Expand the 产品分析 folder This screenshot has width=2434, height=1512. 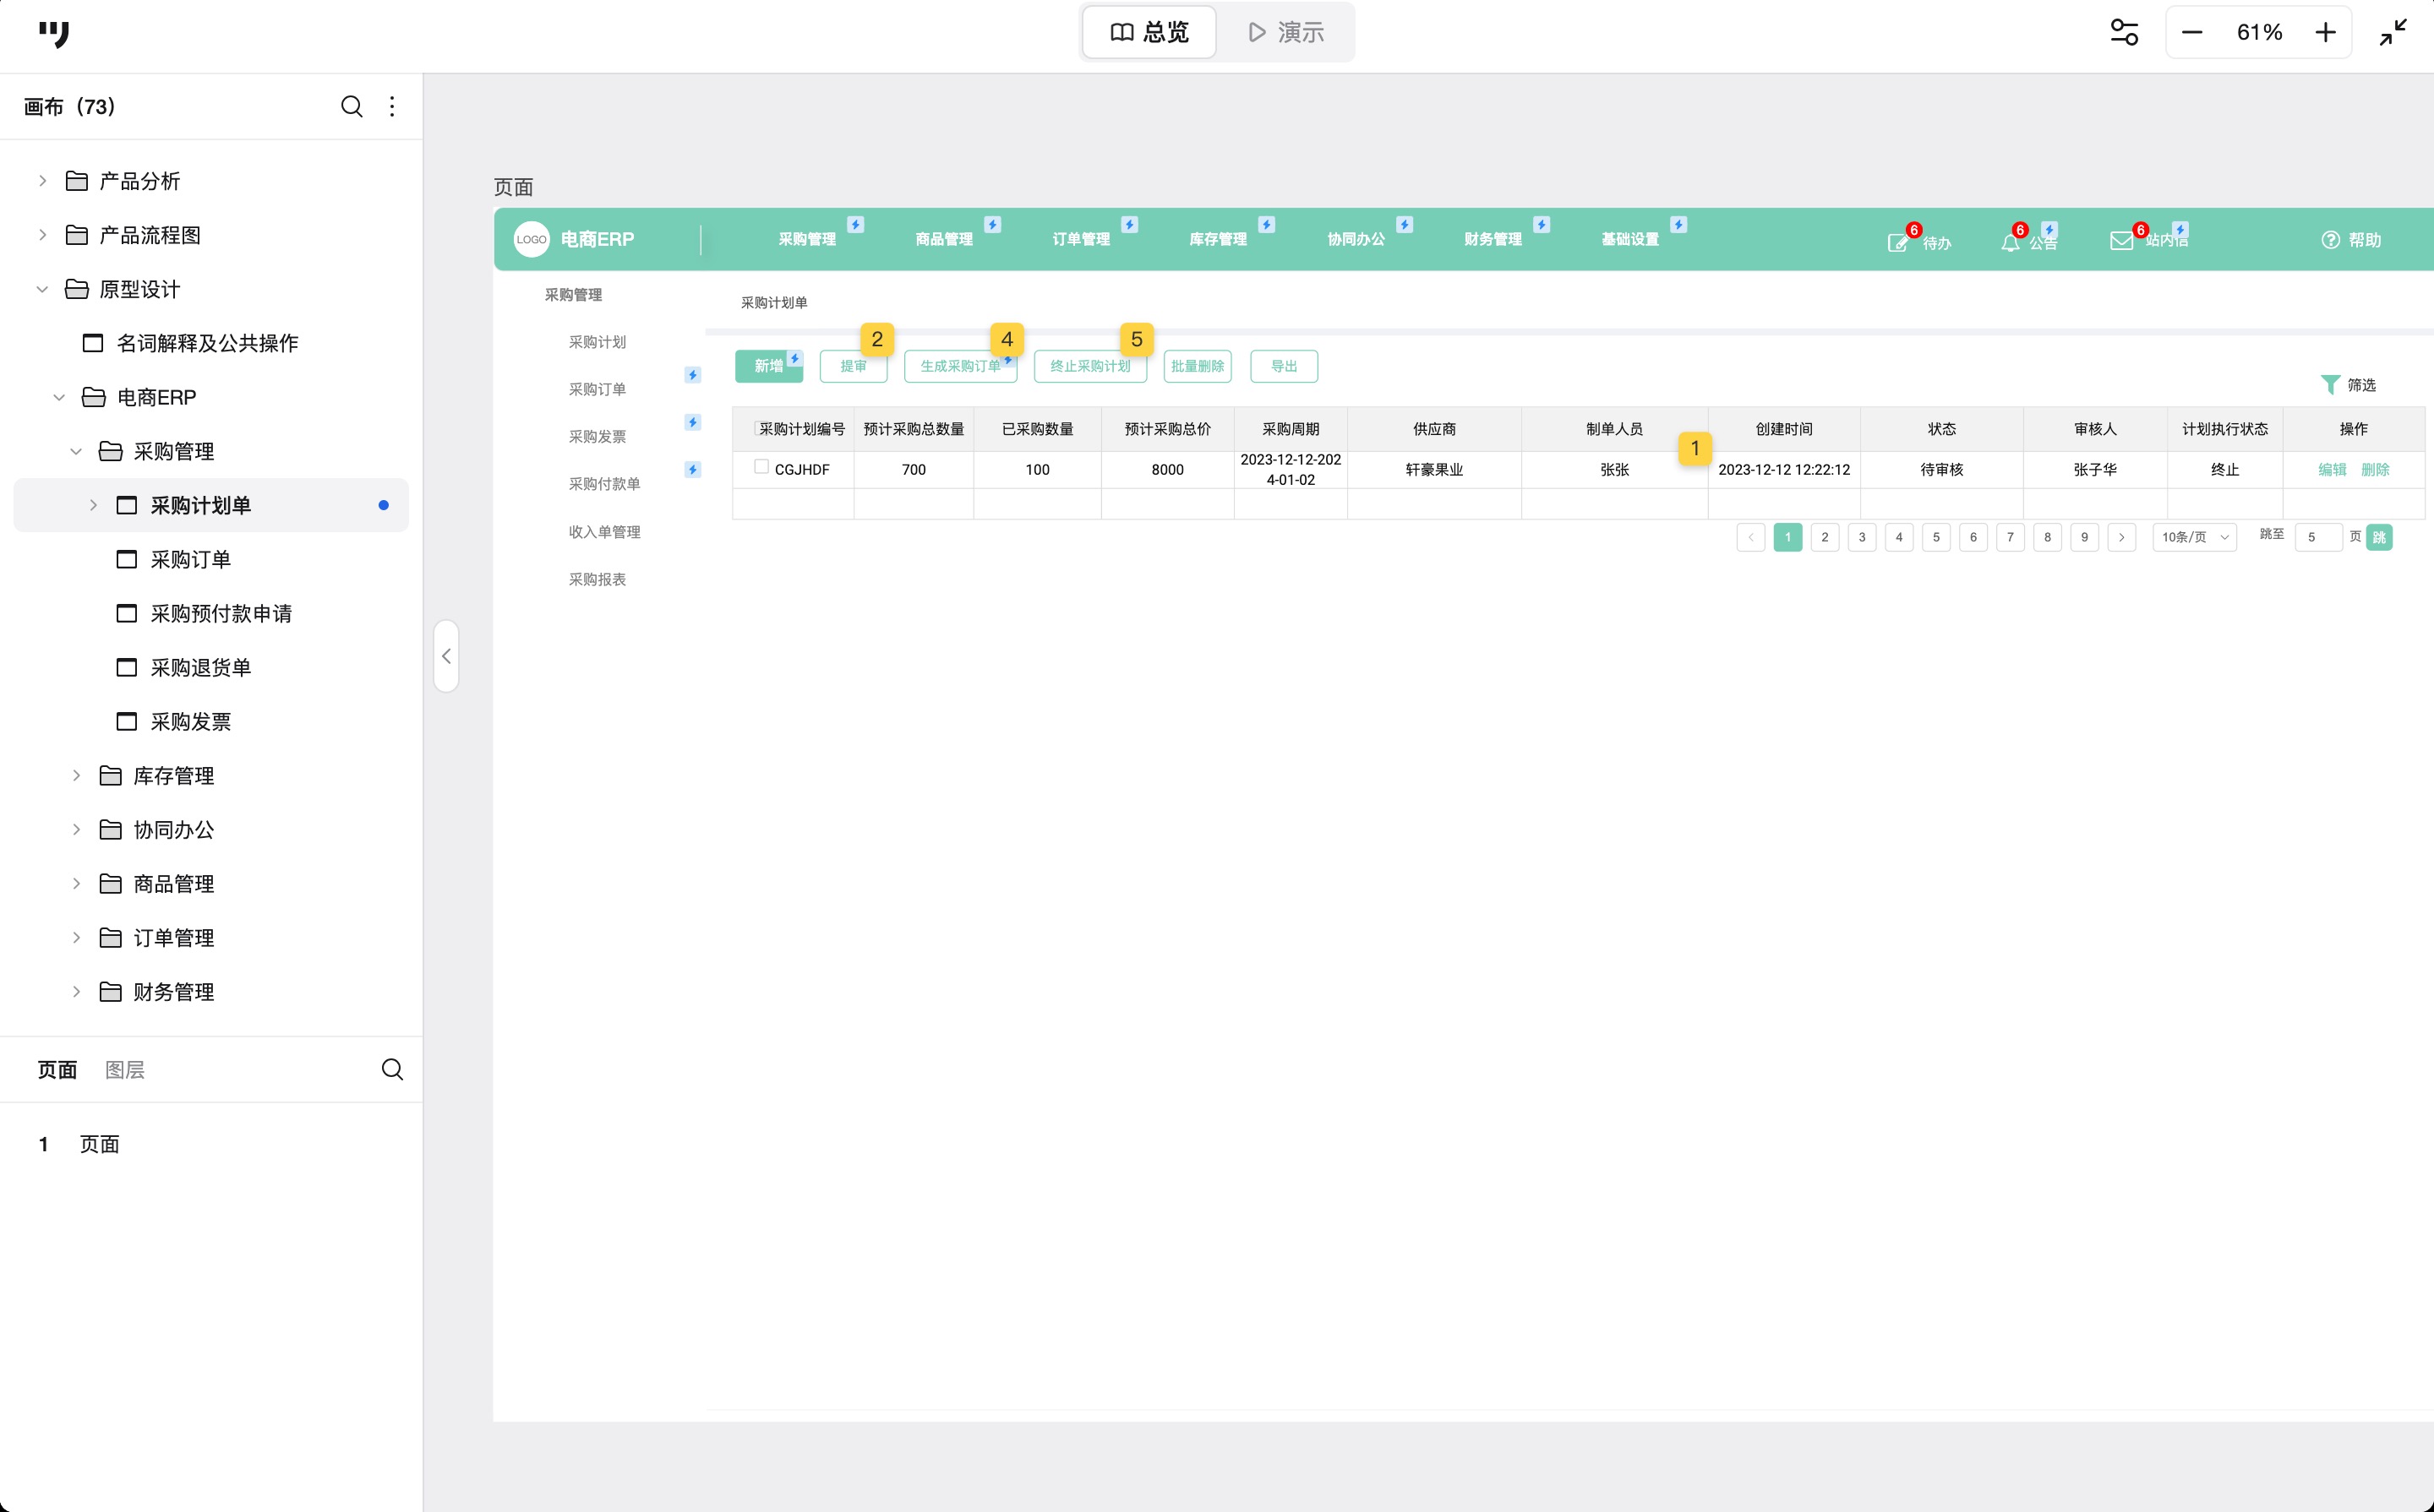42,181
